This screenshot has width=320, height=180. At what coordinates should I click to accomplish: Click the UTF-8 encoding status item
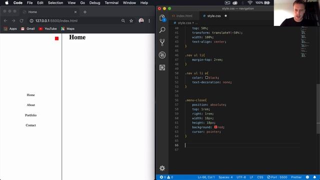[241, 177]
